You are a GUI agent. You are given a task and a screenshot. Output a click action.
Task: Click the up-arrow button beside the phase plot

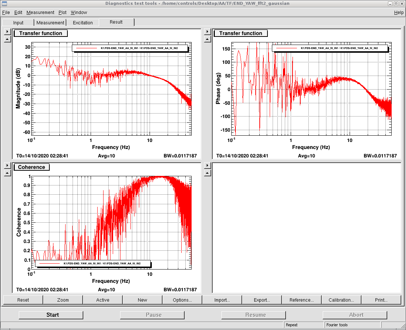pyautogui.click(x=207, y=39)
